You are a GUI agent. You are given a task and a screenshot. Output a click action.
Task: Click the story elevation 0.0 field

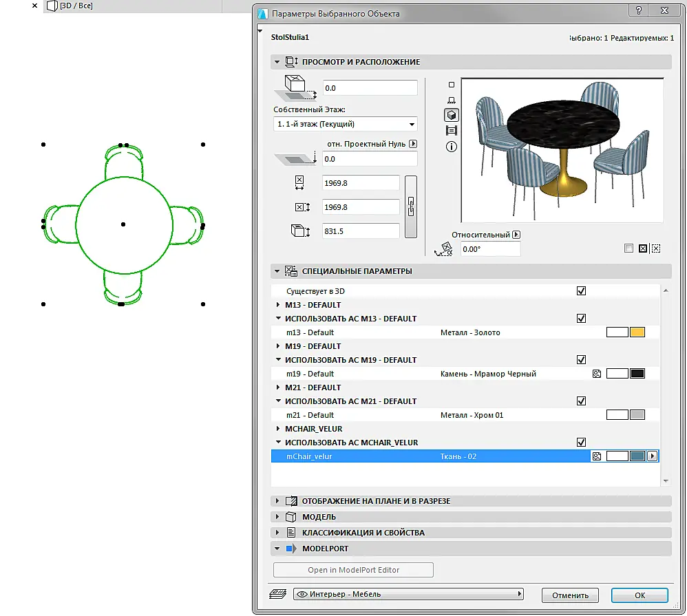(370, 87)
